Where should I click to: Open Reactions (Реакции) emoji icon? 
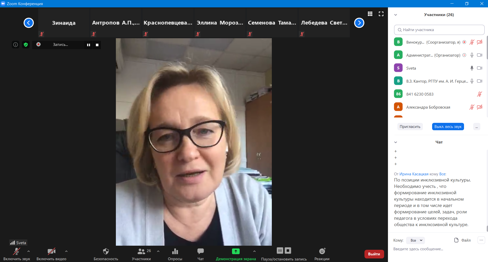click(x=322, y=252)
